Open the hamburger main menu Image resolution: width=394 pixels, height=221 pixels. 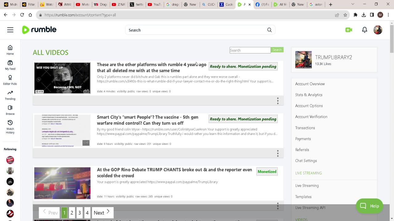click(x=10, y=30)
